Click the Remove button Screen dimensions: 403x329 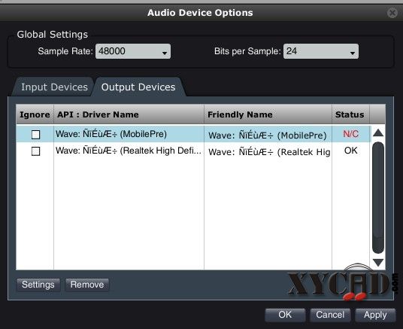[x=87, y=285]
